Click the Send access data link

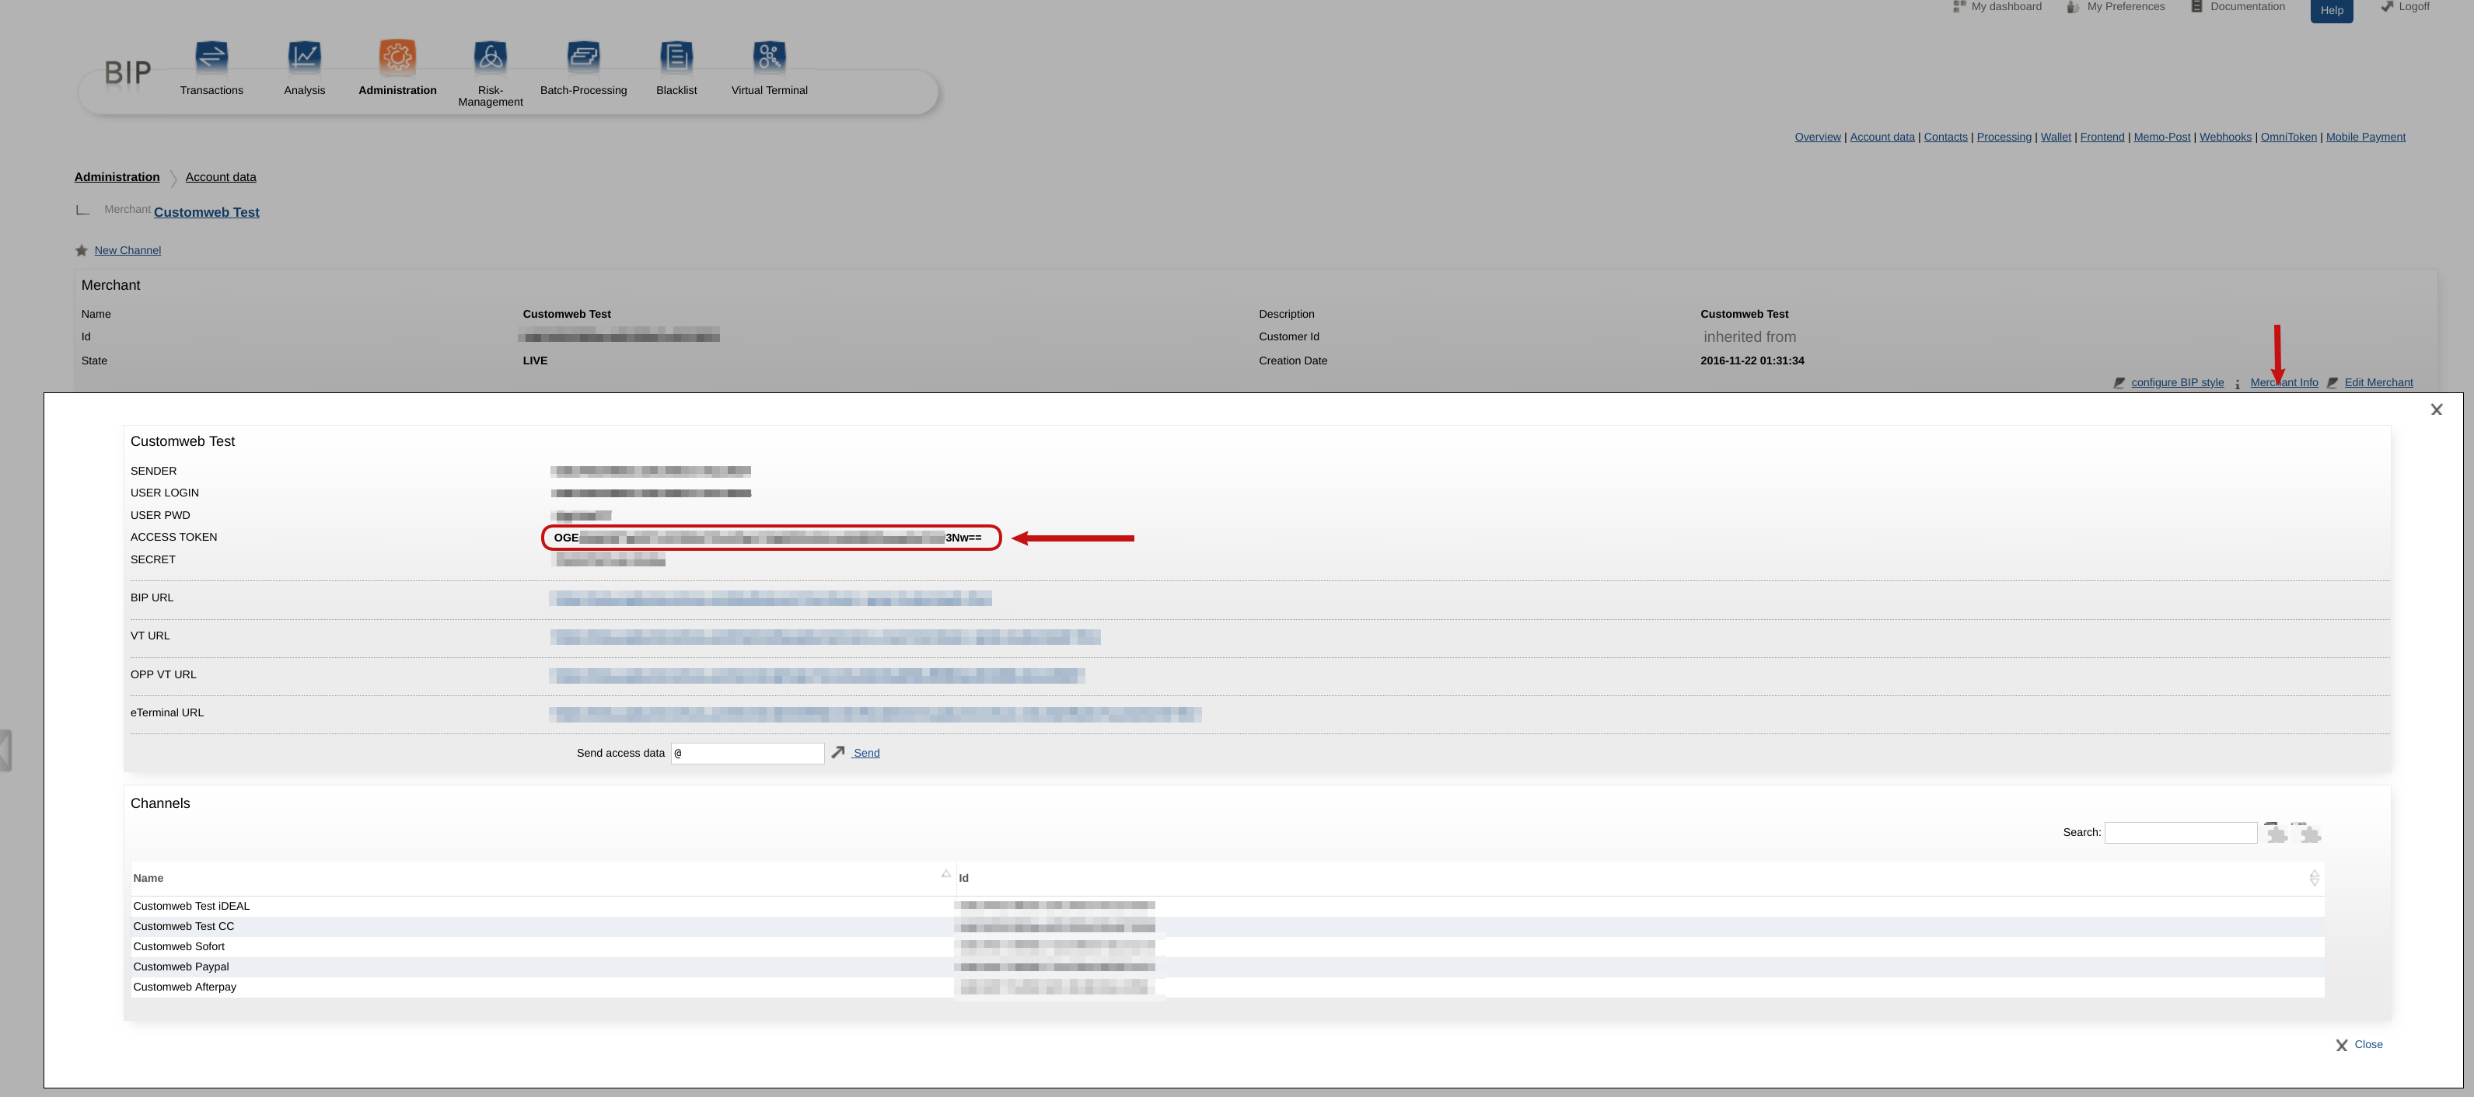click(865, 754)
